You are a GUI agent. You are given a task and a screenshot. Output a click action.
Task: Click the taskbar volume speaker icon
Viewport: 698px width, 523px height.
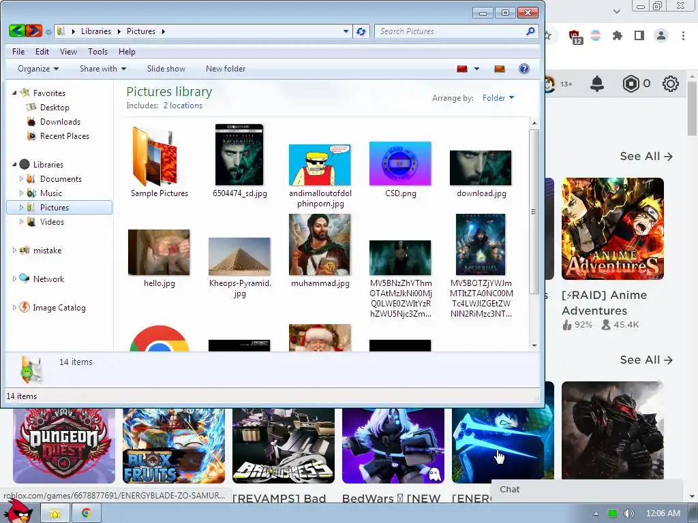(628, 513)
